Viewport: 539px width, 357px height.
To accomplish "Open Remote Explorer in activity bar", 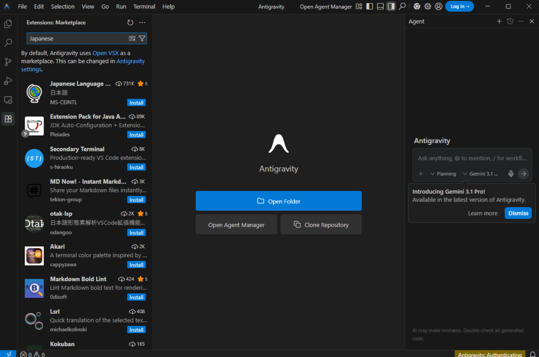I will [8, 100].
